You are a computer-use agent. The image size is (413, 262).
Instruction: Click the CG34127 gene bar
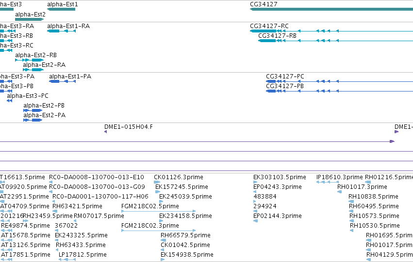(x=331, y=9)
